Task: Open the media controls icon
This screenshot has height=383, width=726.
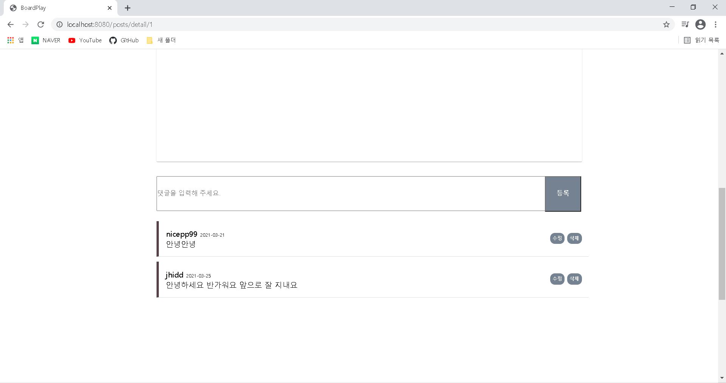Action: point(685,24)
